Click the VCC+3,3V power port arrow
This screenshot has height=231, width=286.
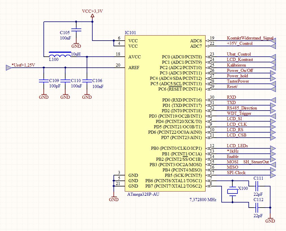click(x=93, y=16)
